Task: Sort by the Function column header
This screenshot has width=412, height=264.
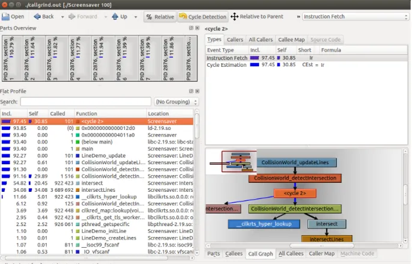Action: (111, 114)
